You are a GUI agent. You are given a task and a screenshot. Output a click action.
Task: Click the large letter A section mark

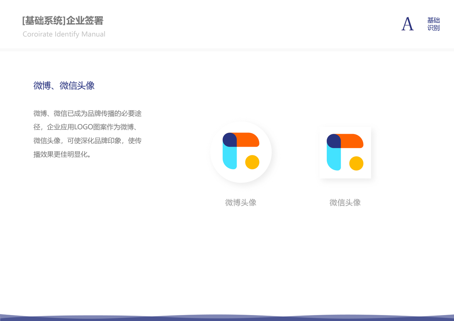(x=407, y=24)
